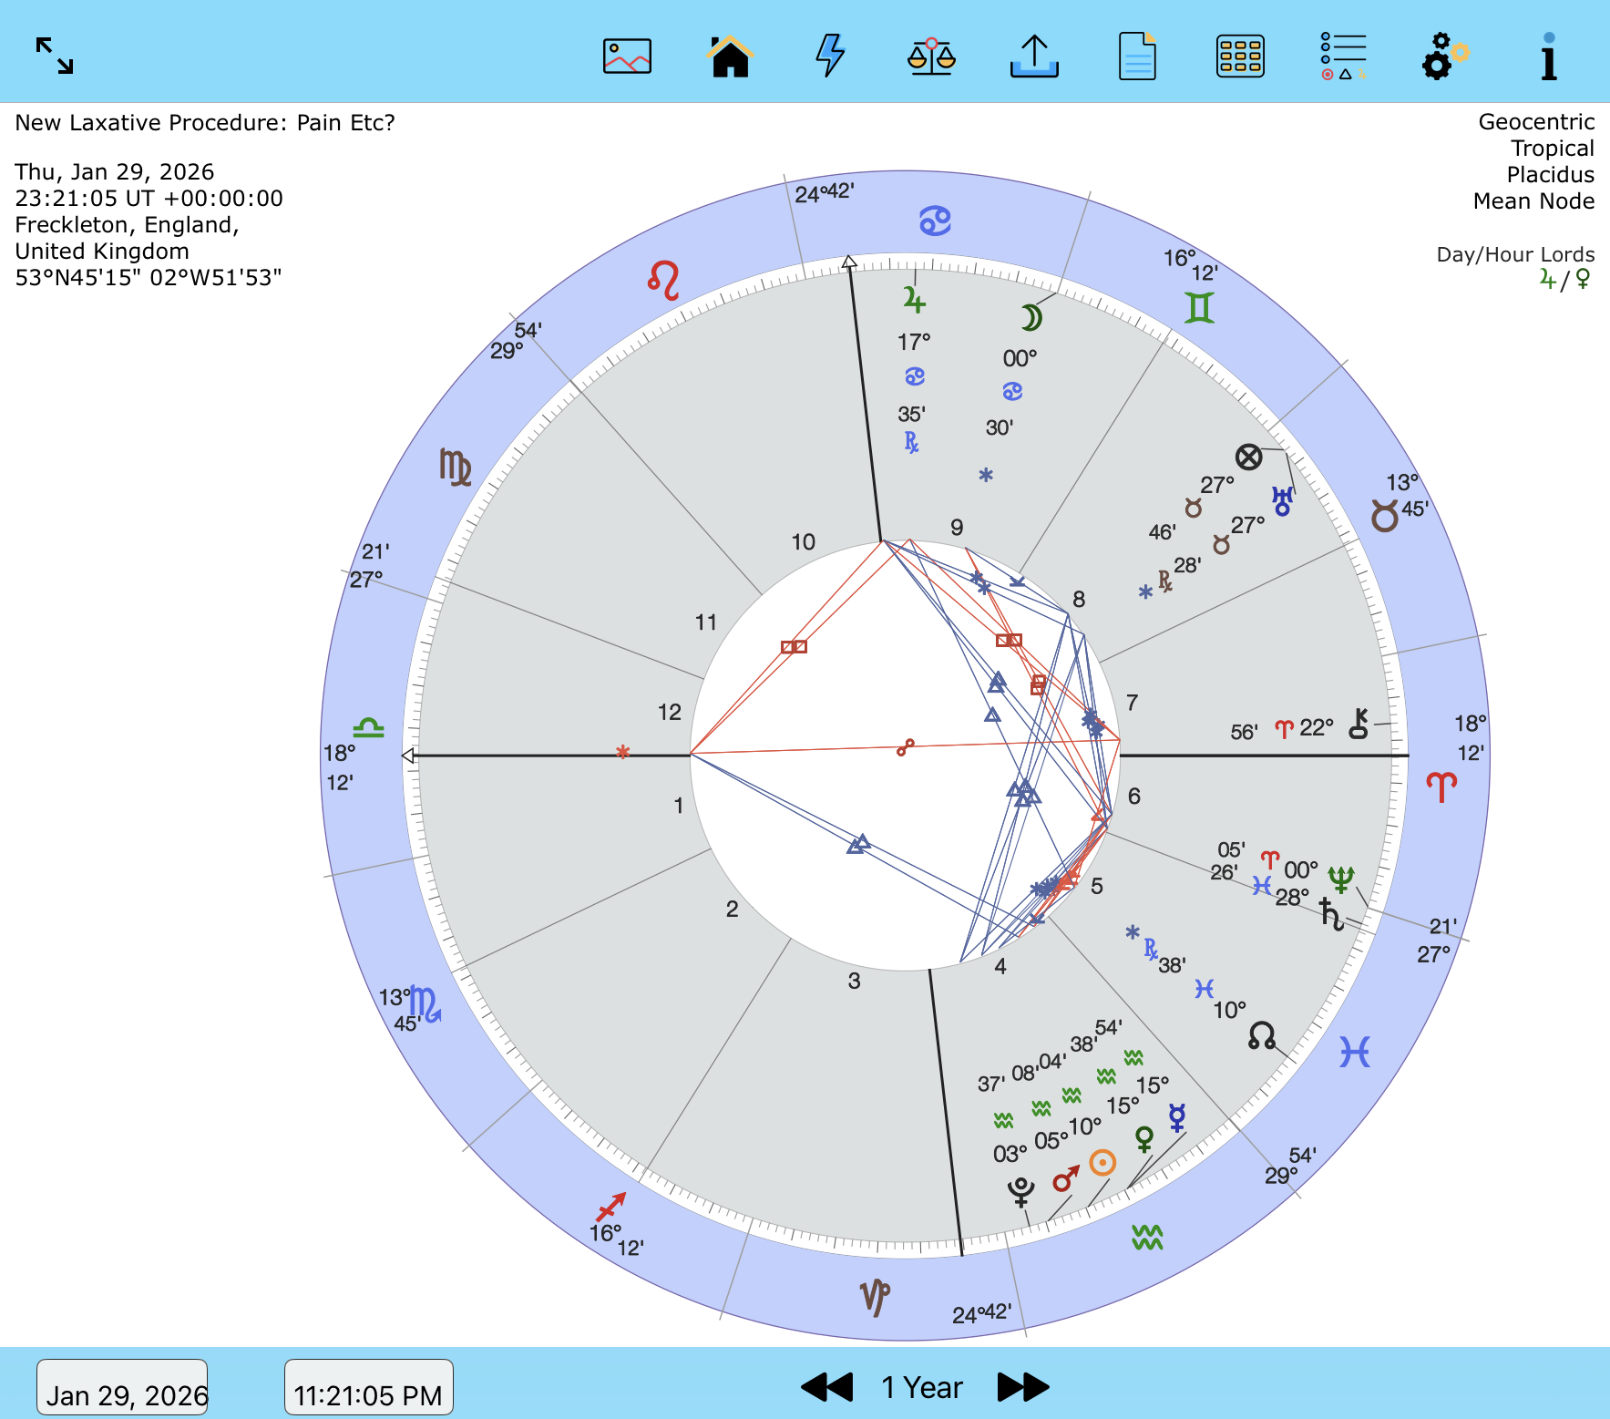The width and height of the screenshot is (1610, 1419).
Task: Click the upload share icon
Action: (x=1034, y=57)
